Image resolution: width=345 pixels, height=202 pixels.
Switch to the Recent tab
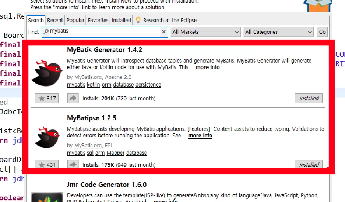[55, 20]
